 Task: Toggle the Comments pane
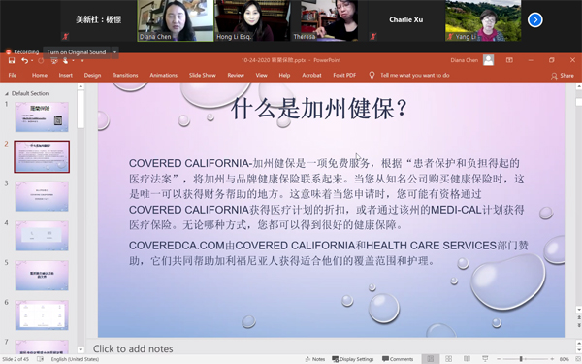(x=398, y=359)
